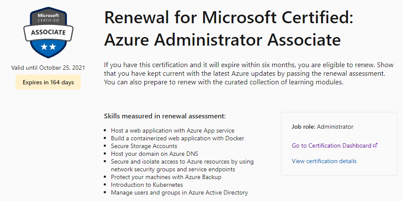Select 'Protect your machines with Azure Backup'
Screen dimensions: 402x201
click(166, 177)
